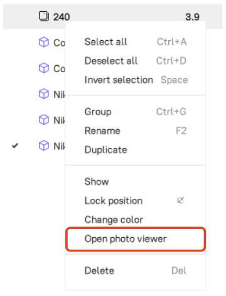Screen dimensions: 226x296
Task: Open photo viewer from menu
Action: pos(136,239)
